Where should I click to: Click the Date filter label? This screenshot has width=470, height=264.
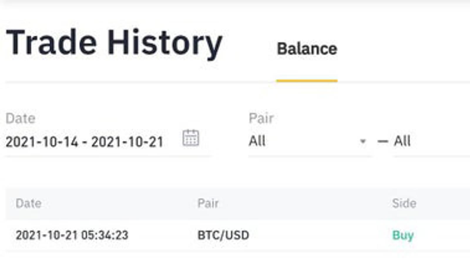21,119
